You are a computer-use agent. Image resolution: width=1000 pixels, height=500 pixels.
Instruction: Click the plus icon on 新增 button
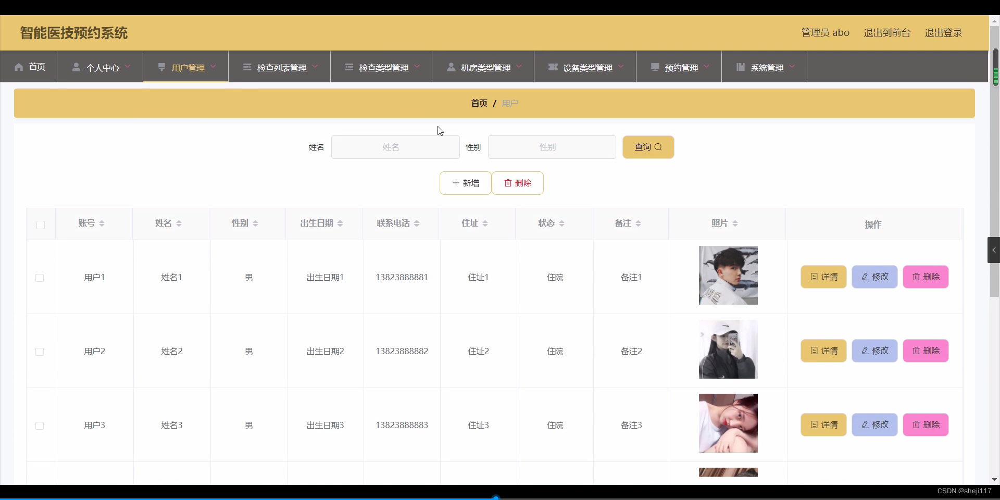[x=455, y=183]
